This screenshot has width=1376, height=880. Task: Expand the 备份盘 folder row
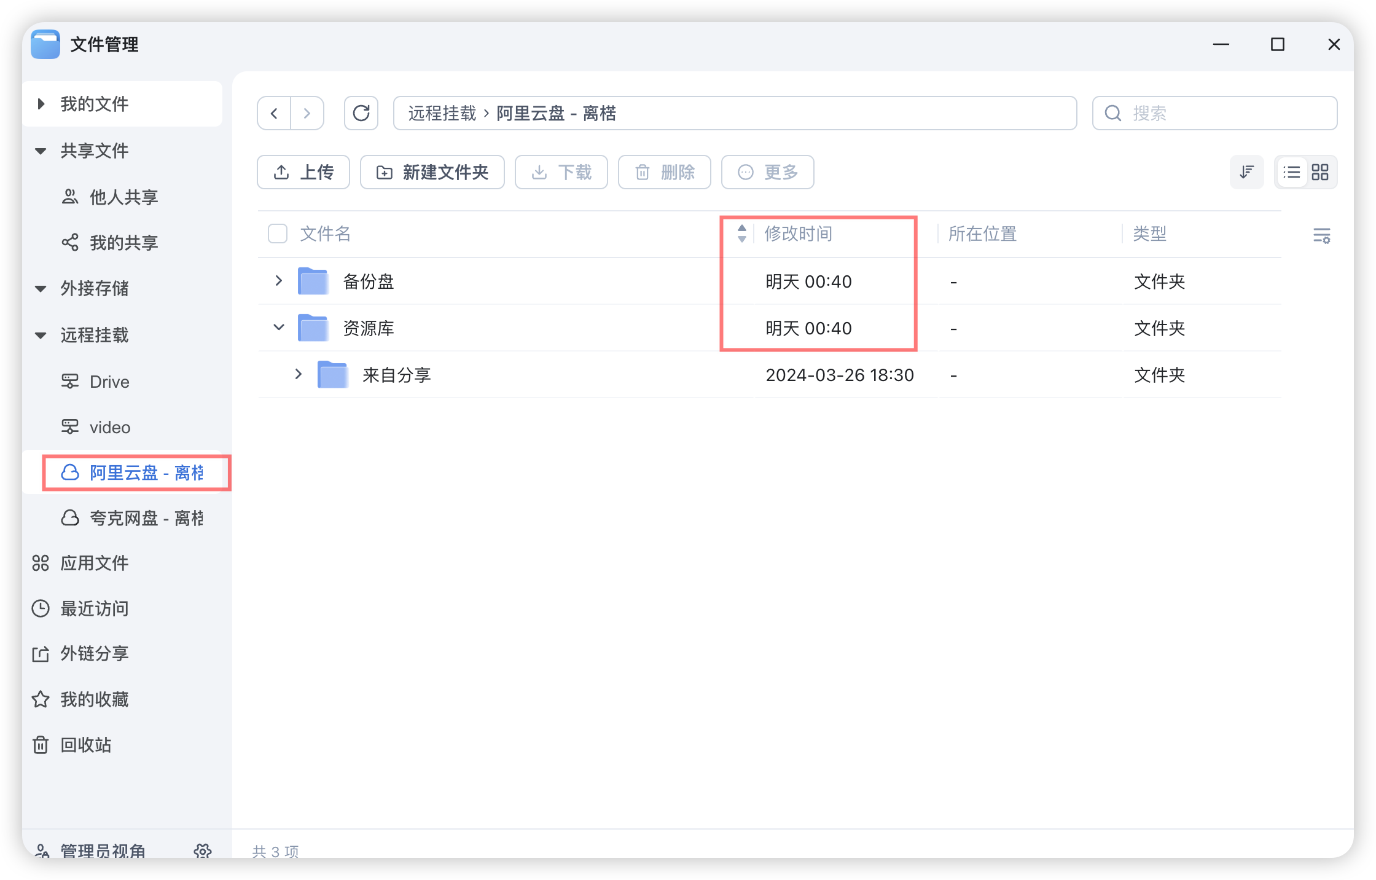tap(279, 281)
